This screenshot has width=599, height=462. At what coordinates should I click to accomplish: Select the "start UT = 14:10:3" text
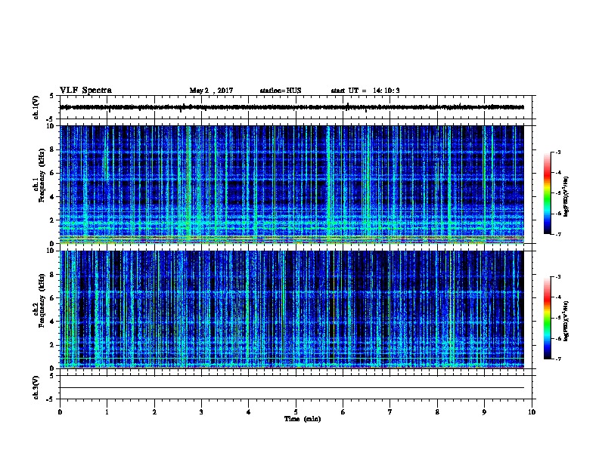[x=365, y=91]
